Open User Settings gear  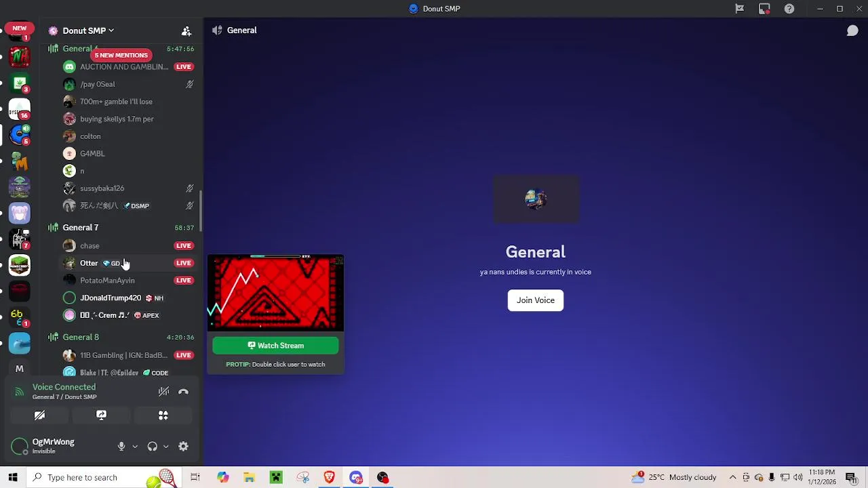coord(183,447)
